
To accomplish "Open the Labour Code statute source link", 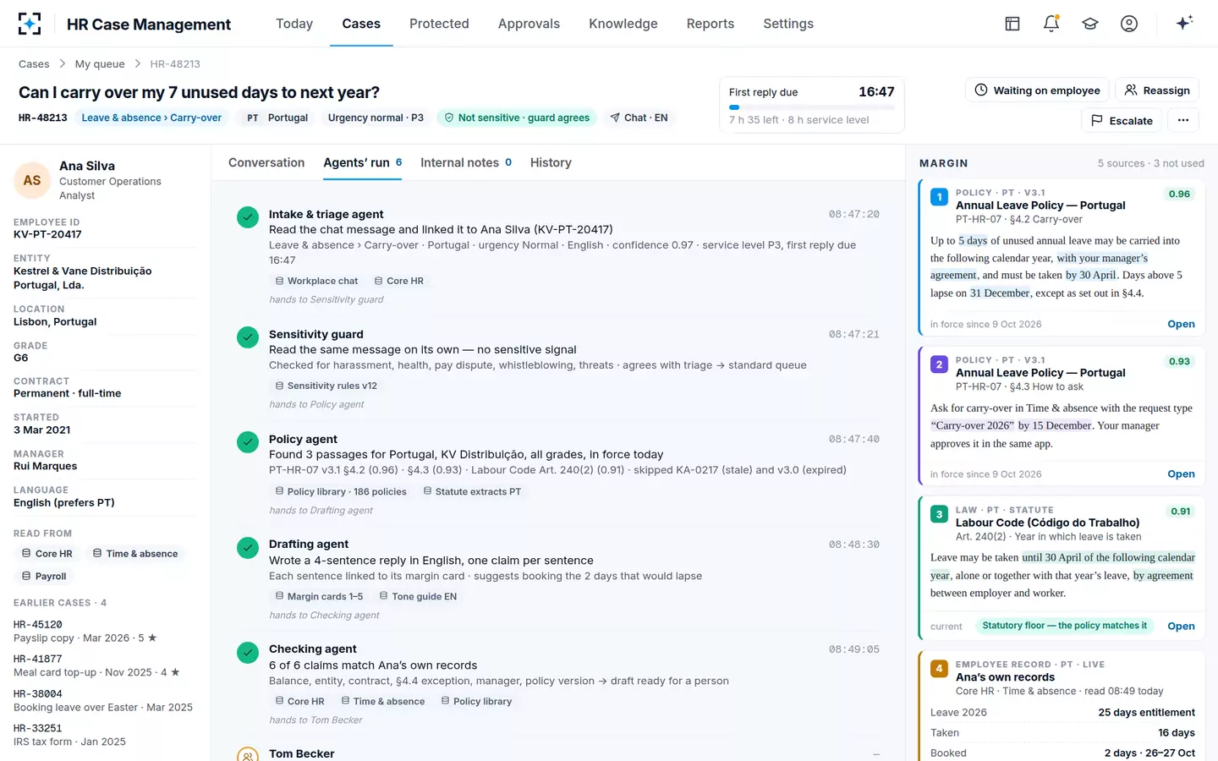I will pos(1181,626).
